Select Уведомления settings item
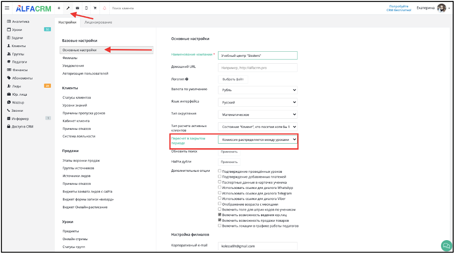The height and width of the screenshot is (254, 454). point(73,66)
